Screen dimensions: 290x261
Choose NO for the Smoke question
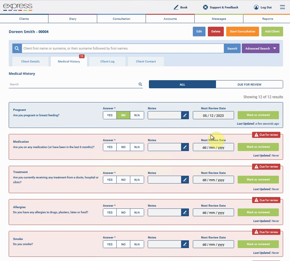[x=123, y=244]
